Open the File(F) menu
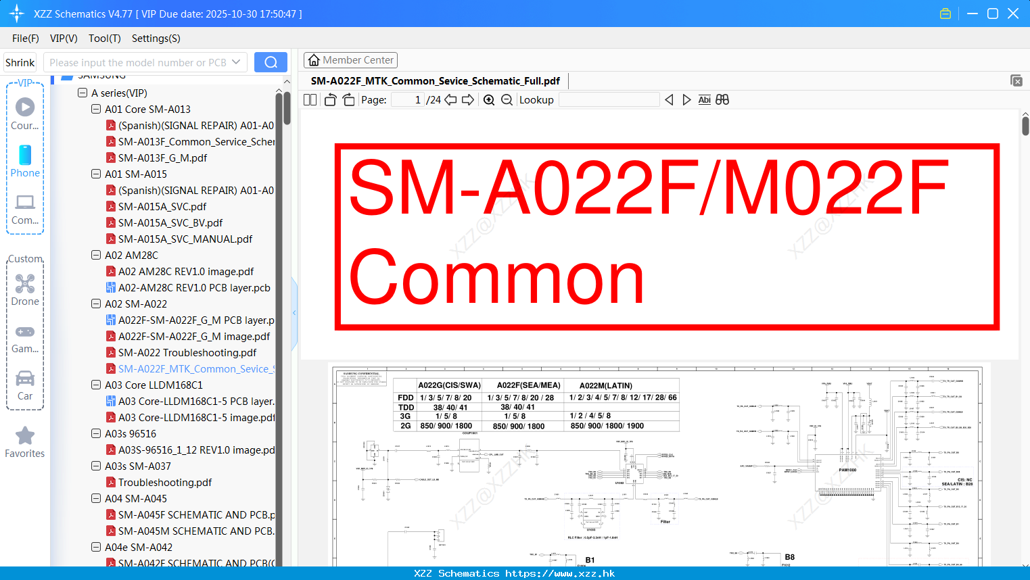The width and height of the screenshot is (1030, 580). point(26,39)
